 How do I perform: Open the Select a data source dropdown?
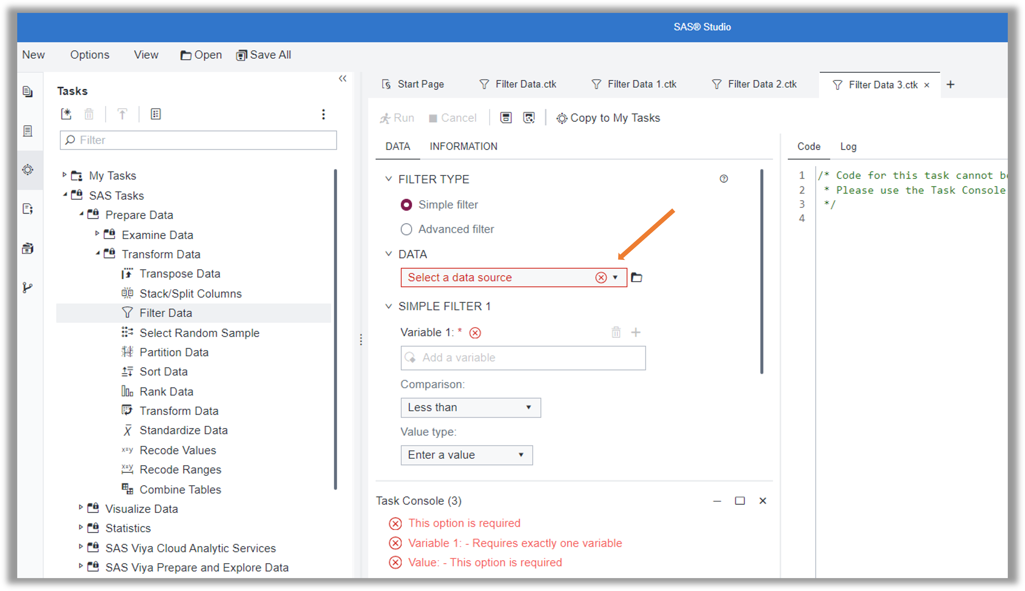[615, 277]
